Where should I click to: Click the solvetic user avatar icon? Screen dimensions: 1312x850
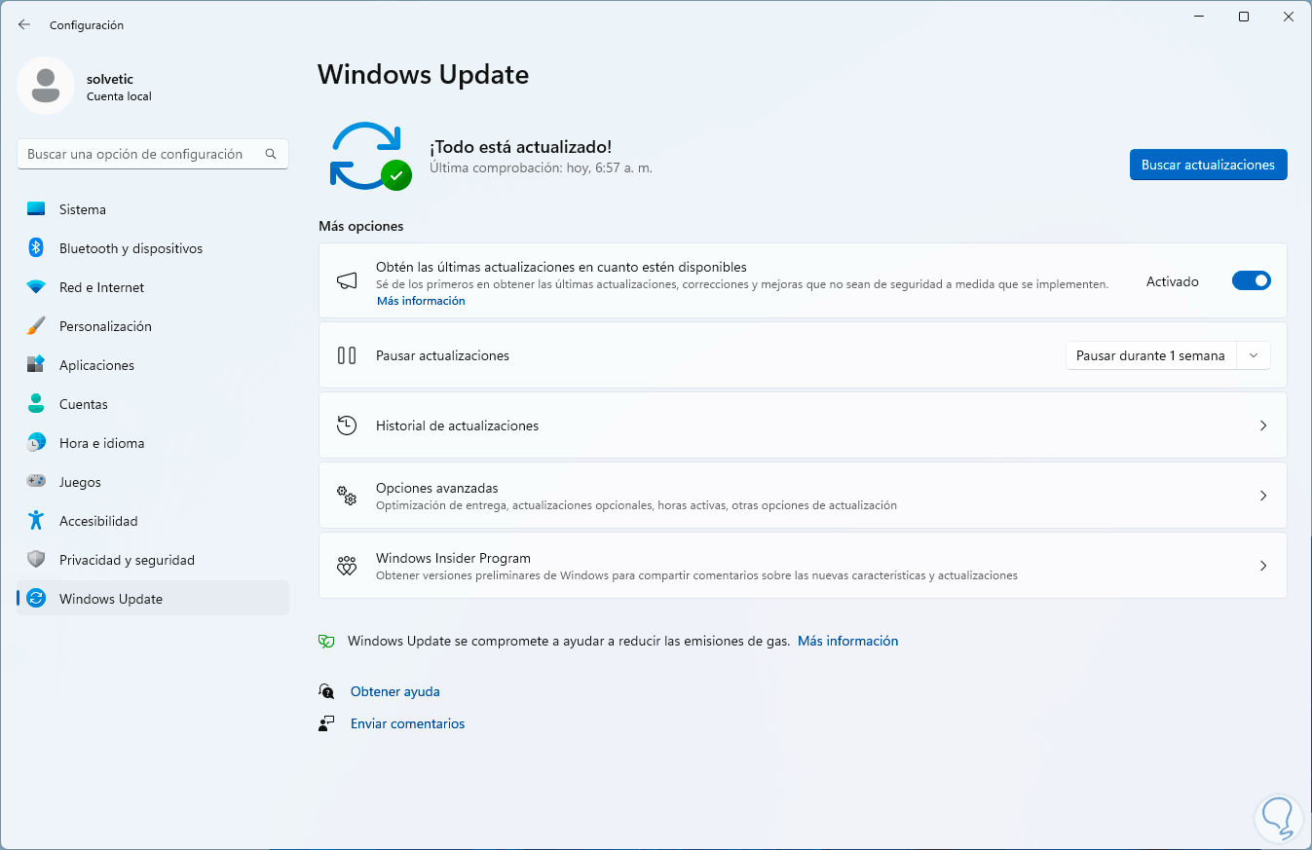point(46,86)
